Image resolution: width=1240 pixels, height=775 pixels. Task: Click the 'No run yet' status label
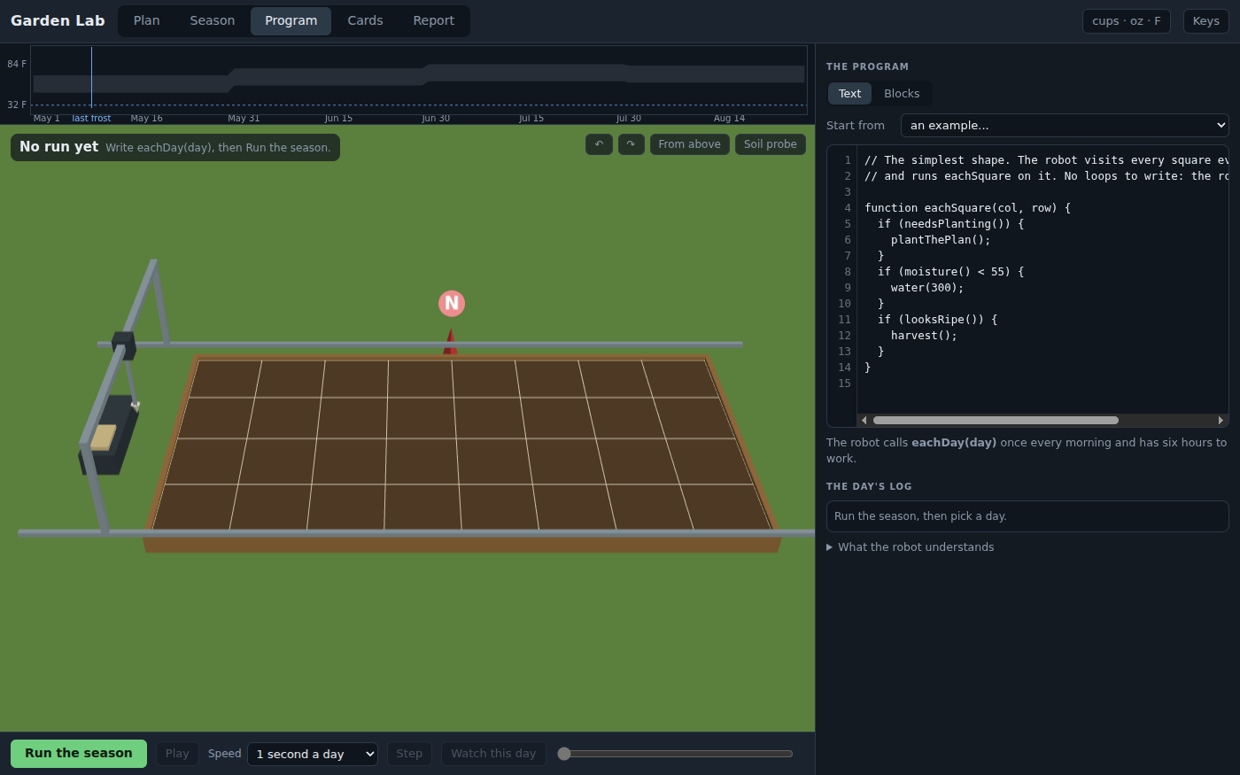58,147
